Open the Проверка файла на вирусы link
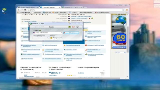The image size is (160, 90). (x=94, y=50)
